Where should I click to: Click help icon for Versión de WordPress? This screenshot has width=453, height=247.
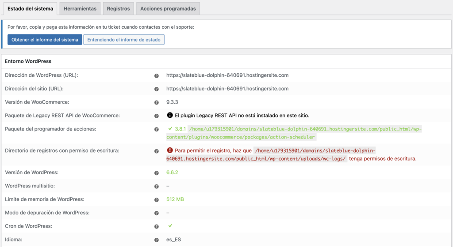tap(156, 173)
